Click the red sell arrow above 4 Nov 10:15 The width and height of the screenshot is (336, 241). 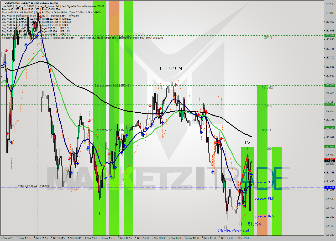[x=89, y=121]
